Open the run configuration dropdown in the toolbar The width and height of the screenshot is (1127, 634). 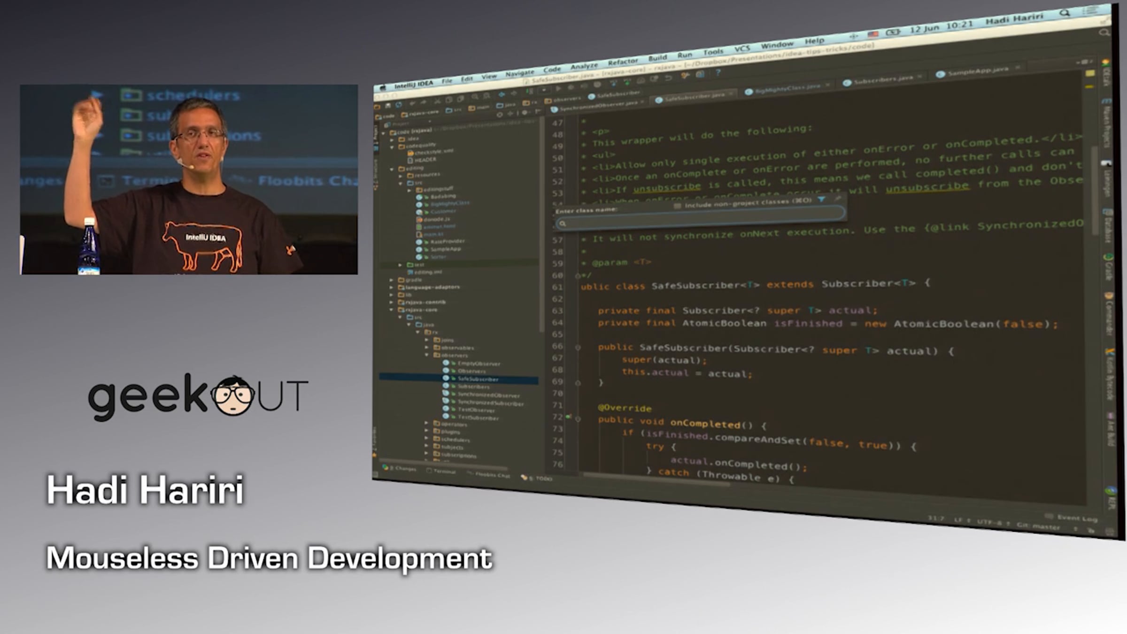coord(543,89)
